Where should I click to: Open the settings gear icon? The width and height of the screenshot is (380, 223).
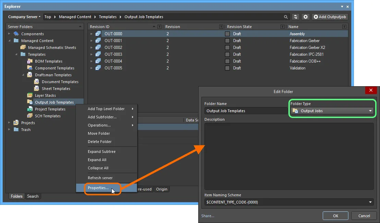pos(306,17)
